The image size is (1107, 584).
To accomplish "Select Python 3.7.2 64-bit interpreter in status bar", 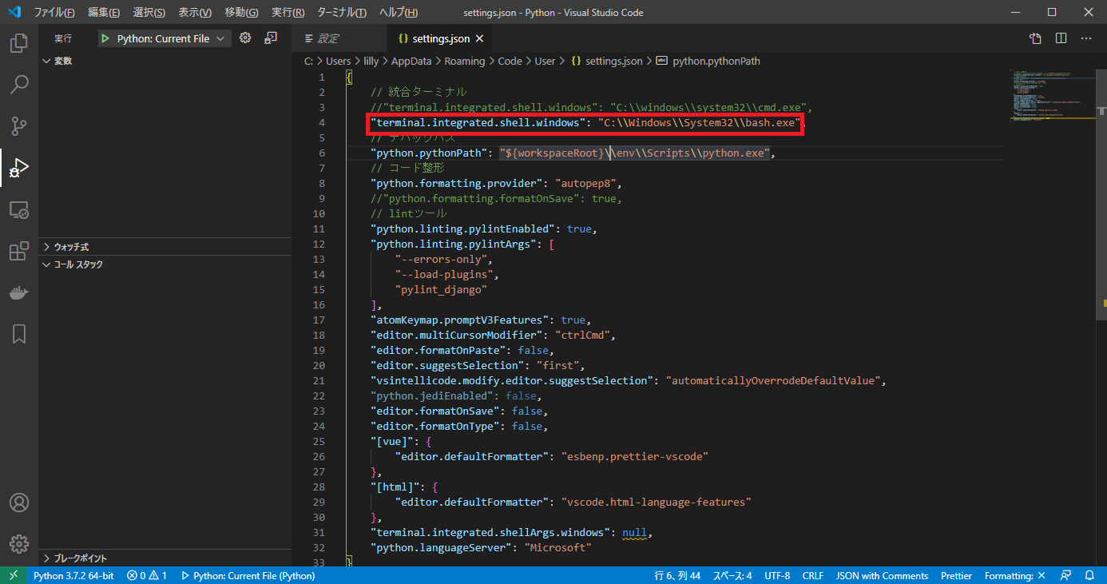I will 73,575.
